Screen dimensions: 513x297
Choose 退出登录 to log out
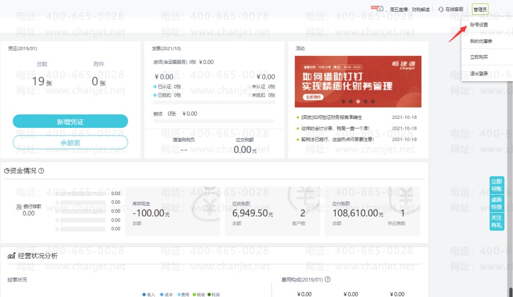pyautogui.click(x=479, y=74)
